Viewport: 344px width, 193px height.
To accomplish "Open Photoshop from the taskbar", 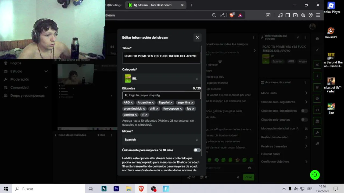I will 104,189.
